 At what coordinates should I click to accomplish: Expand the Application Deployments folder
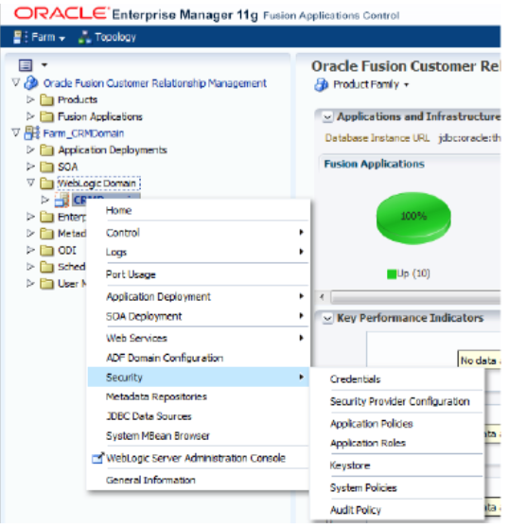tap(30, 150)
